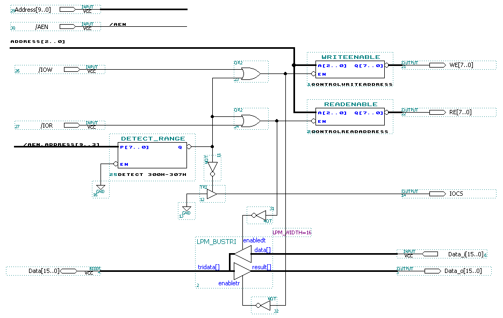This screenshot has height=318, width=503.
Task: Click the NOT gate labeled 11
Action: click(x=212, y=167)
